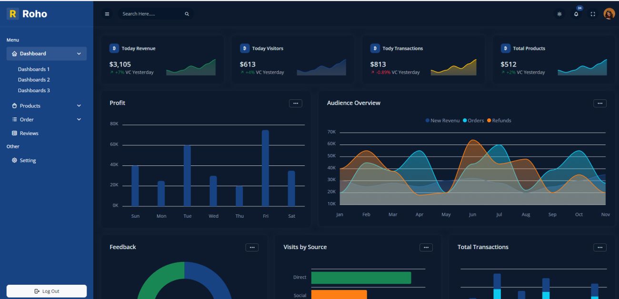The height and width of the screenshot is (299, 619).
Task: Click the Log Out button
Action: pos(46,290)
